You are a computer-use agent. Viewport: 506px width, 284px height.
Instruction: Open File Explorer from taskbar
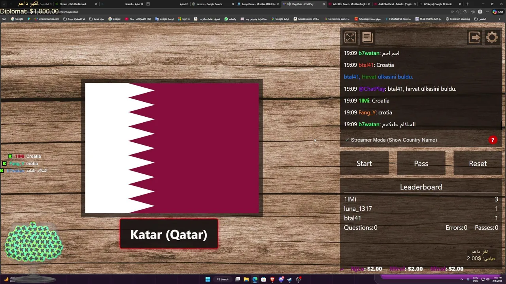point(246,279)
